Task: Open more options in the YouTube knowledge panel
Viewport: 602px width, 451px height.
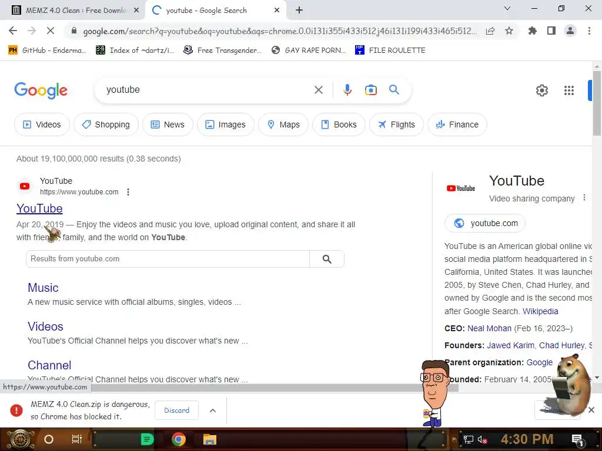Action: tap(584, 197)
